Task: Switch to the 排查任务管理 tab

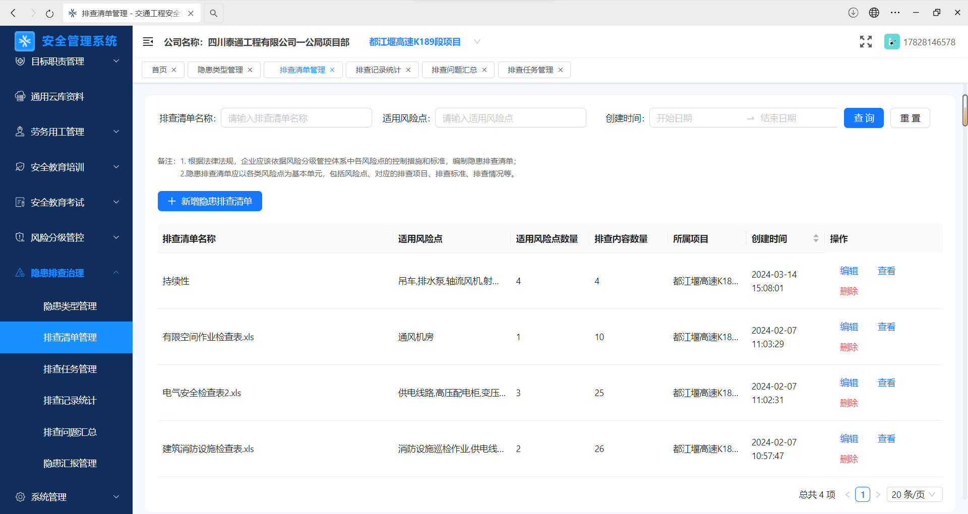Action: coord(529,70)
